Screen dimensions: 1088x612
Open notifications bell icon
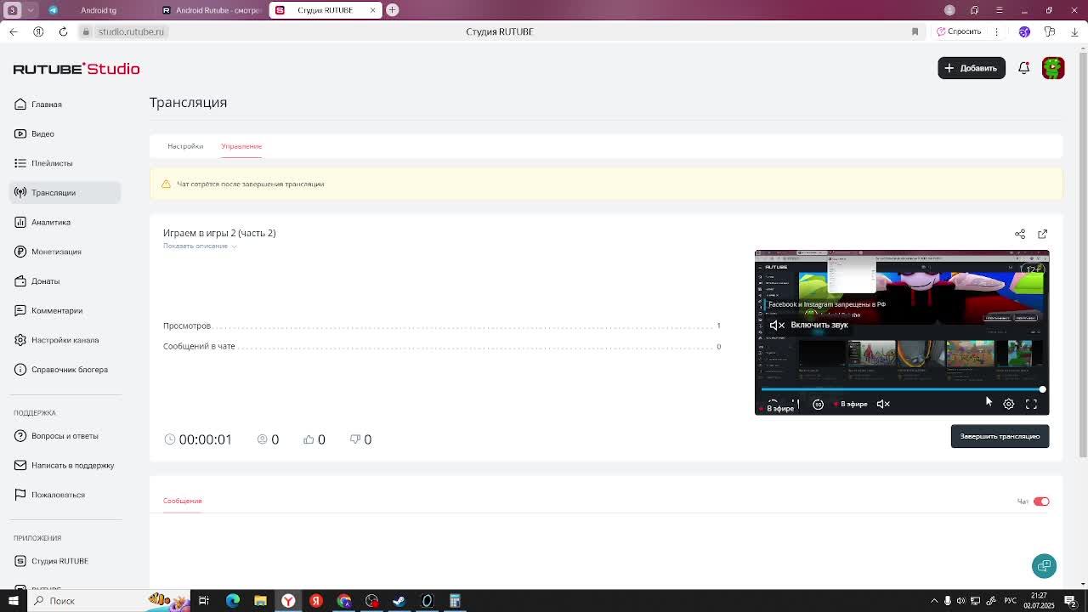coord(1024,68)
